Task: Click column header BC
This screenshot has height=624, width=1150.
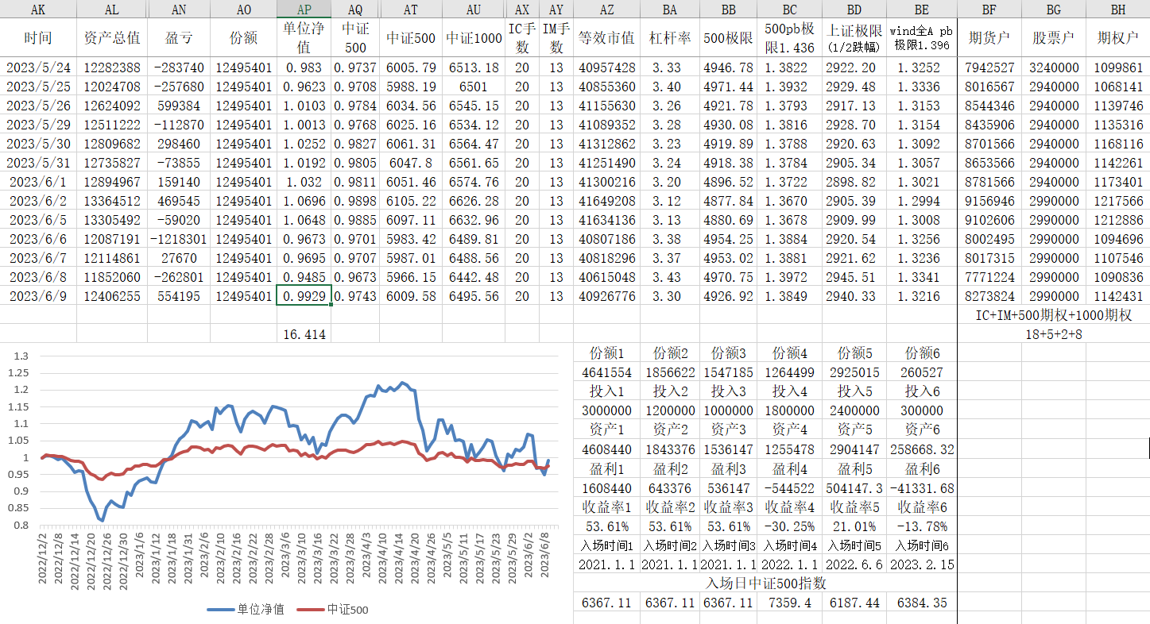Action: [x=789, y=10]
